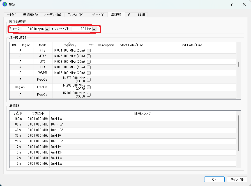The width and height of the screenshot is (251, 186).
Task: Click the 設定 window globe icon
Action: [5, 4]
